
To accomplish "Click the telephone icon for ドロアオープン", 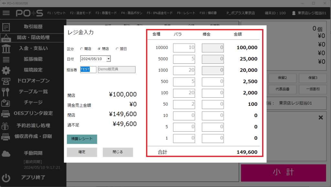I will click(6, 81).
